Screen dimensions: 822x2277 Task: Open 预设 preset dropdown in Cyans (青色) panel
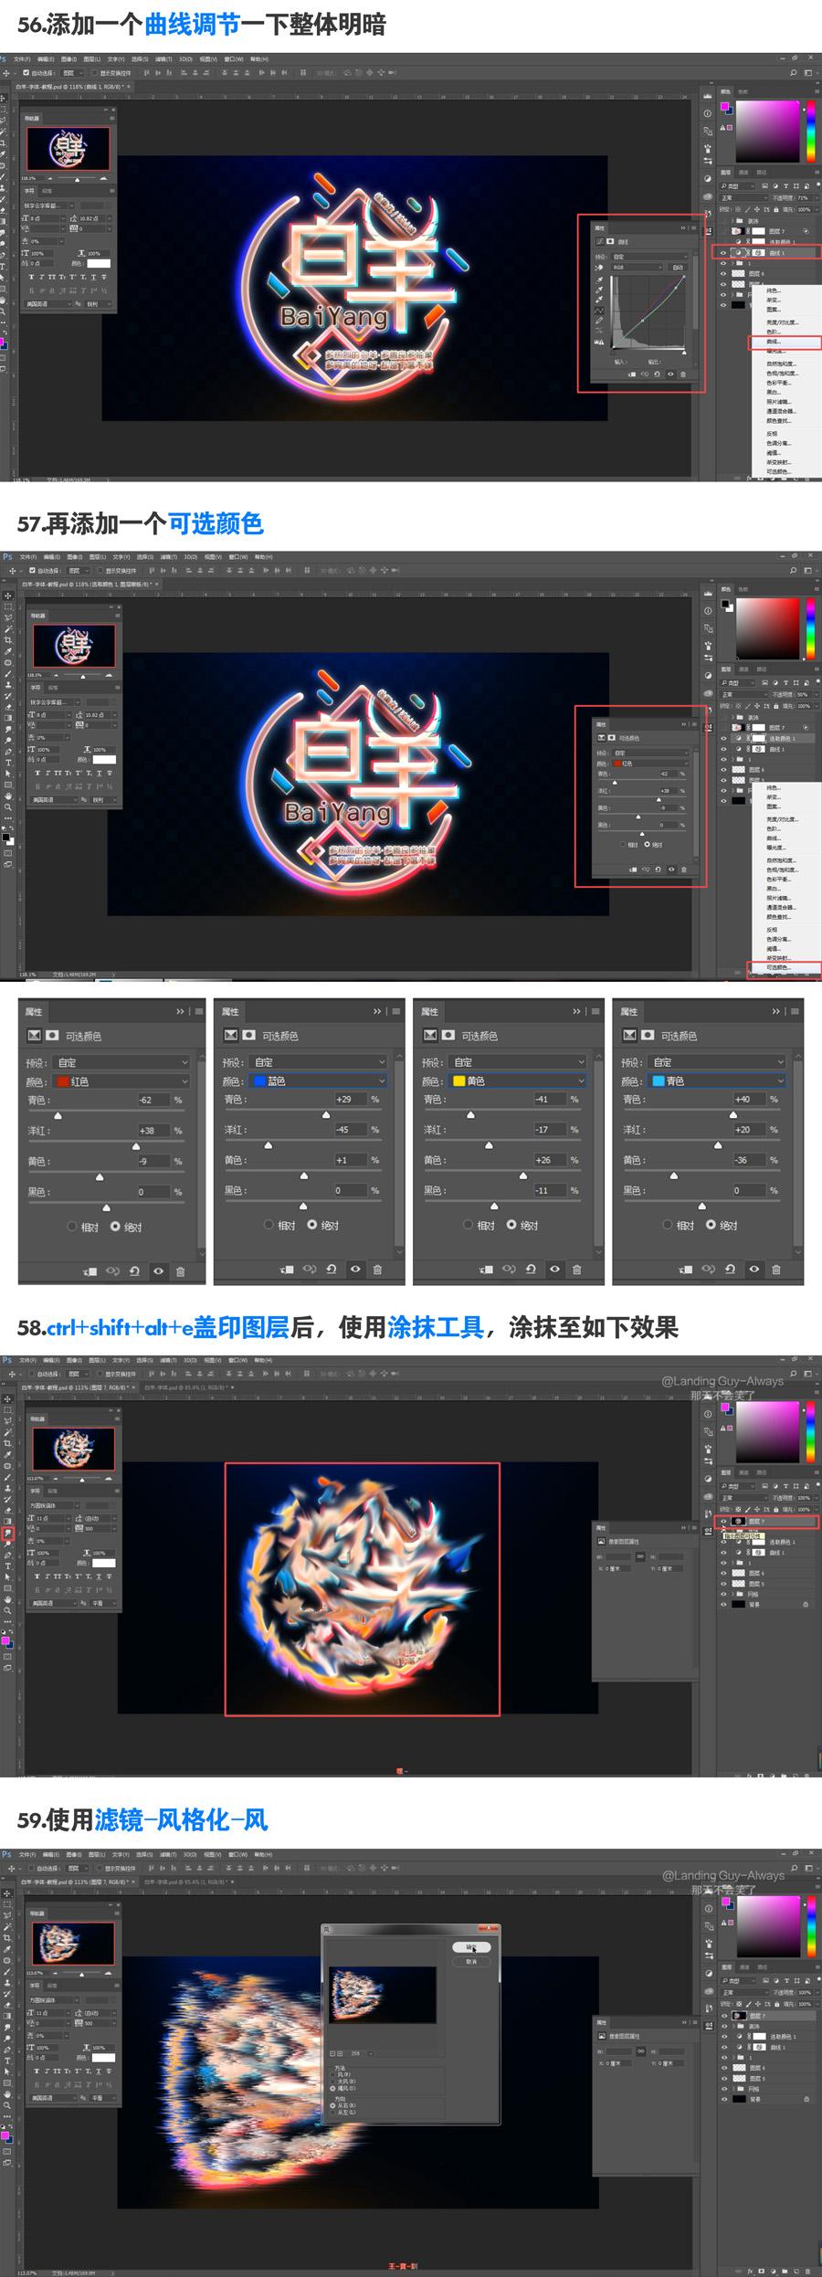point(717,1062)
